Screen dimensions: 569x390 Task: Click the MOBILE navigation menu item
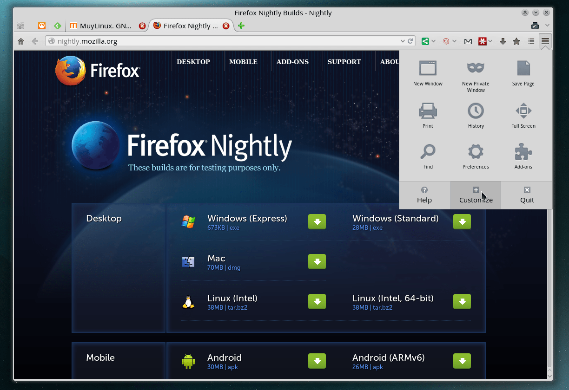tap(243, 62)
